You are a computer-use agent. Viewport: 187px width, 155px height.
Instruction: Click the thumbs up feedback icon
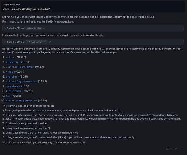point(167,149)
